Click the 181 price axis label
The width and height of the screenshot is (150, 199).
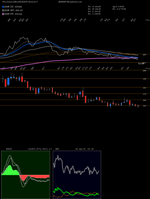[144, 88]
